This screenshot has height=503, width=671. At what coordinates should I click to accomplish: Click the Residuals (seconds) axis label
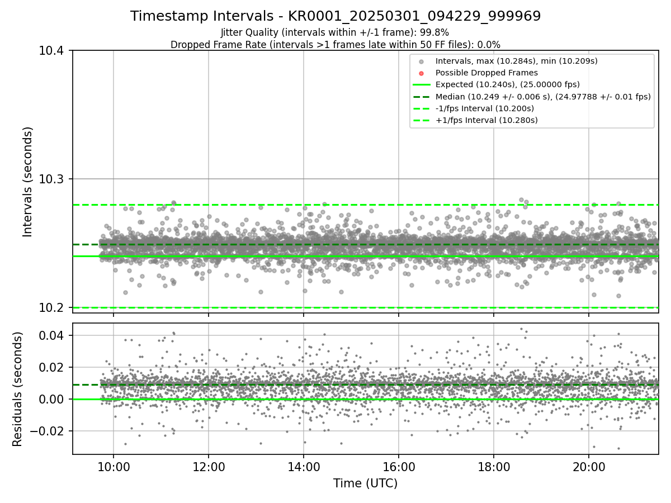[17, 389]
